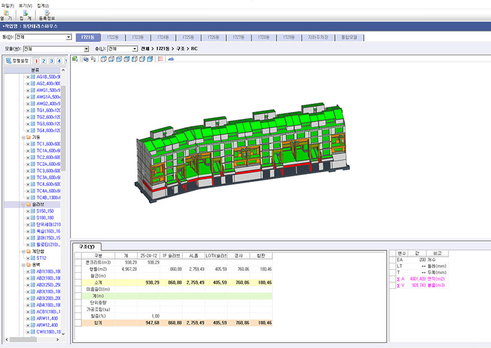The image size is (491, 348).
Task: Click the sixth cube view icon
Action: pyautogui.click(x=142, y=59)
